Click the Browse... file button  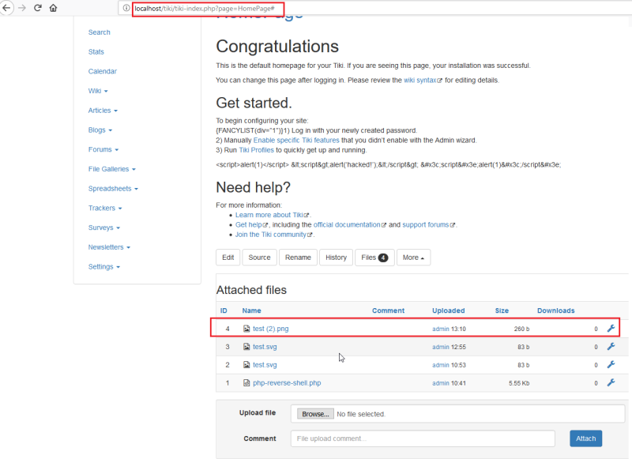pyautogui.click(x=315, y=414)
